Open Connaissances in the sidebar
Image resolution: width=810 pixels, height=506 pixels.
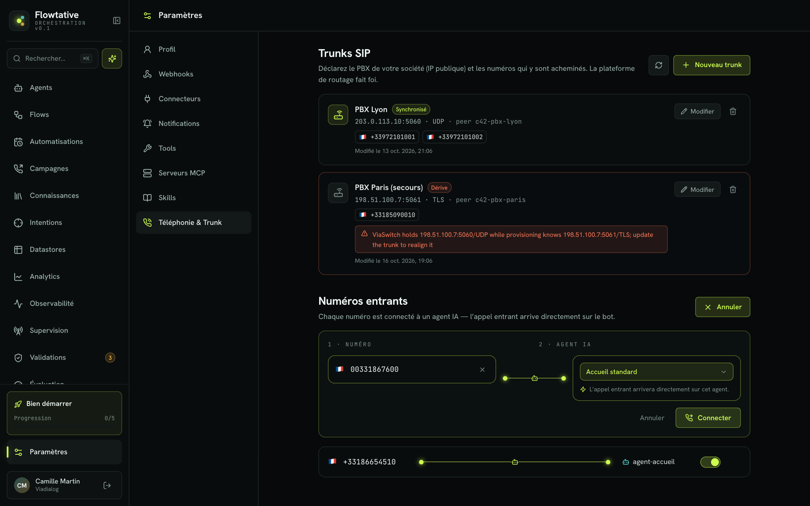(x=64, y=196)
